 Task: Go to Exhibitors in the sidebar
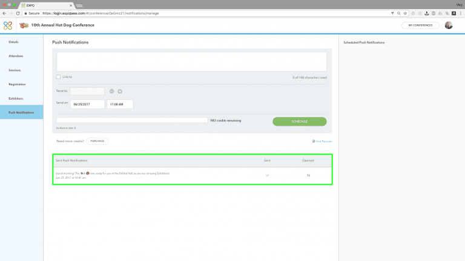pos(17,98)
